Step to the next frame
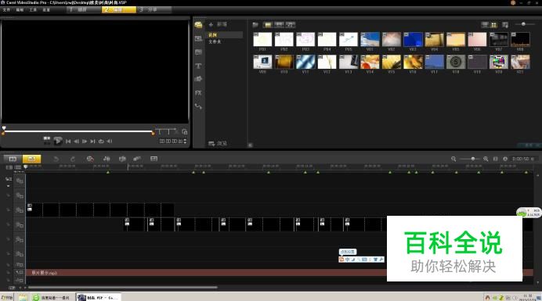 [x=85, y=142]
